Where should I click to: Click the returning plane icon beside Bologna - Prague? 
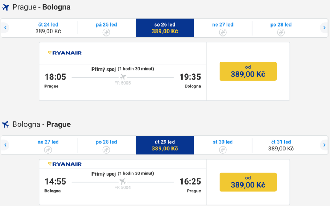[x=5, y=125]
